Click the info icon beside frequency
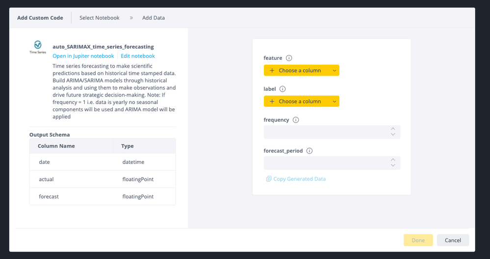Screen dimensions: 490x259 point(296,120)
